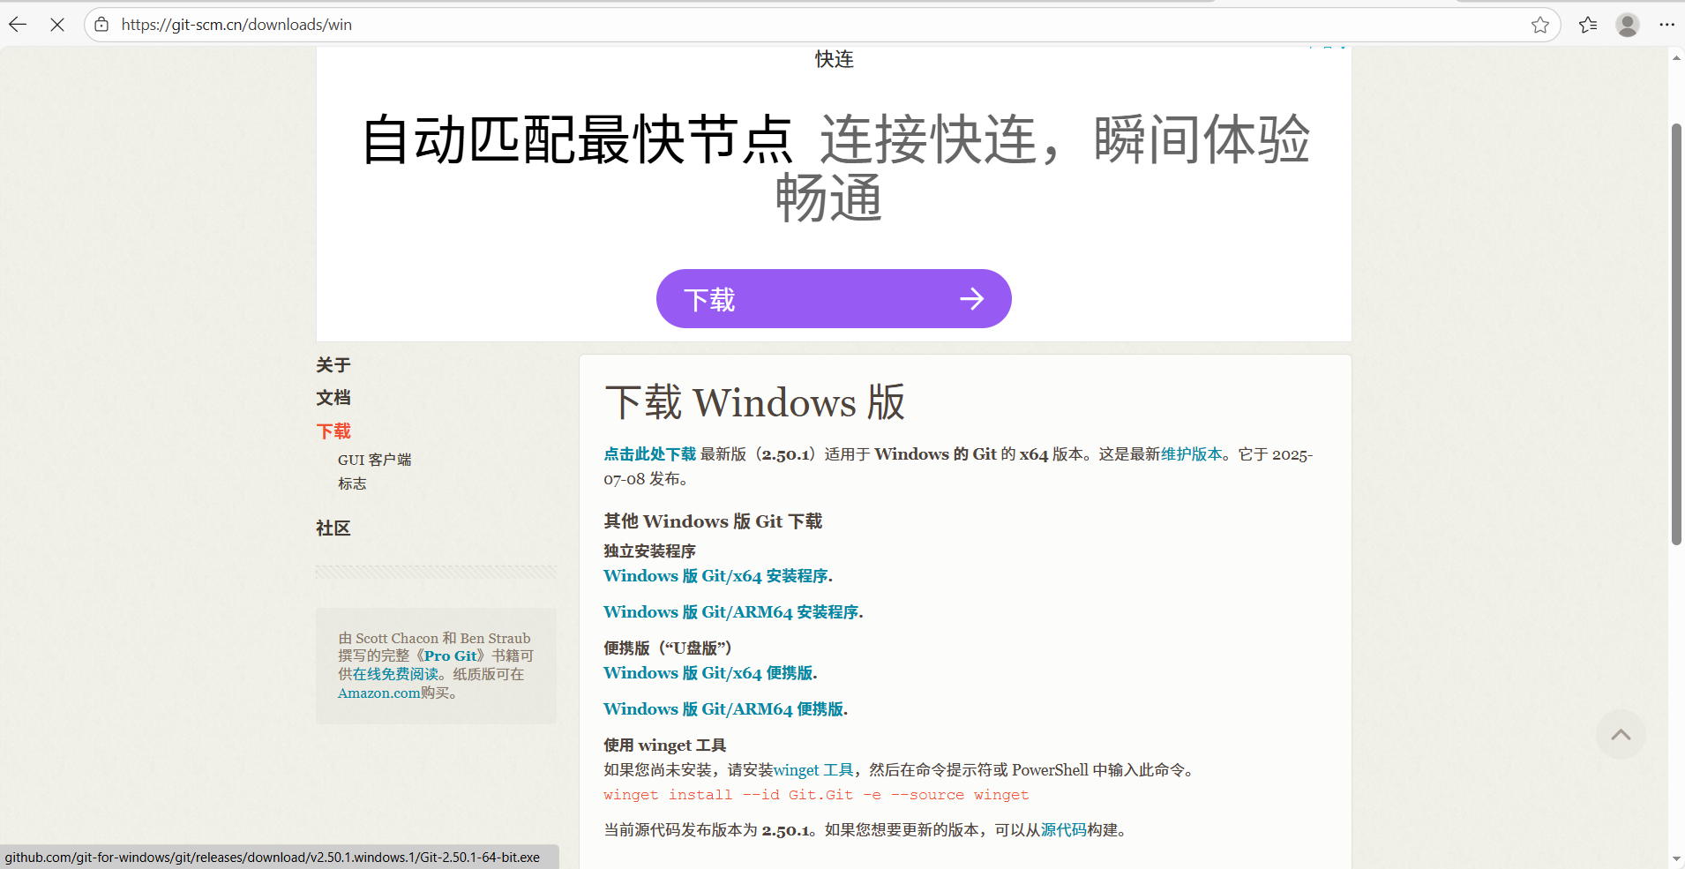This screenshot has width=1685, height=869.
Task: Download Windows 版 Git/x64 安装程序
Action: pos(715,576)
